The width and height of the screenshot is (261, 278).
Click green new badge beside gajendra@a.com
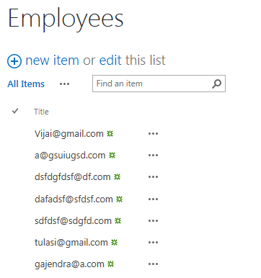110,264
